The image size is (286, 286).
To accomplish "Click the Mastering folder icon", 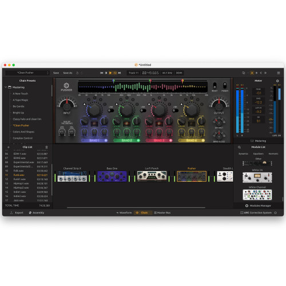I will pos(10,87).
